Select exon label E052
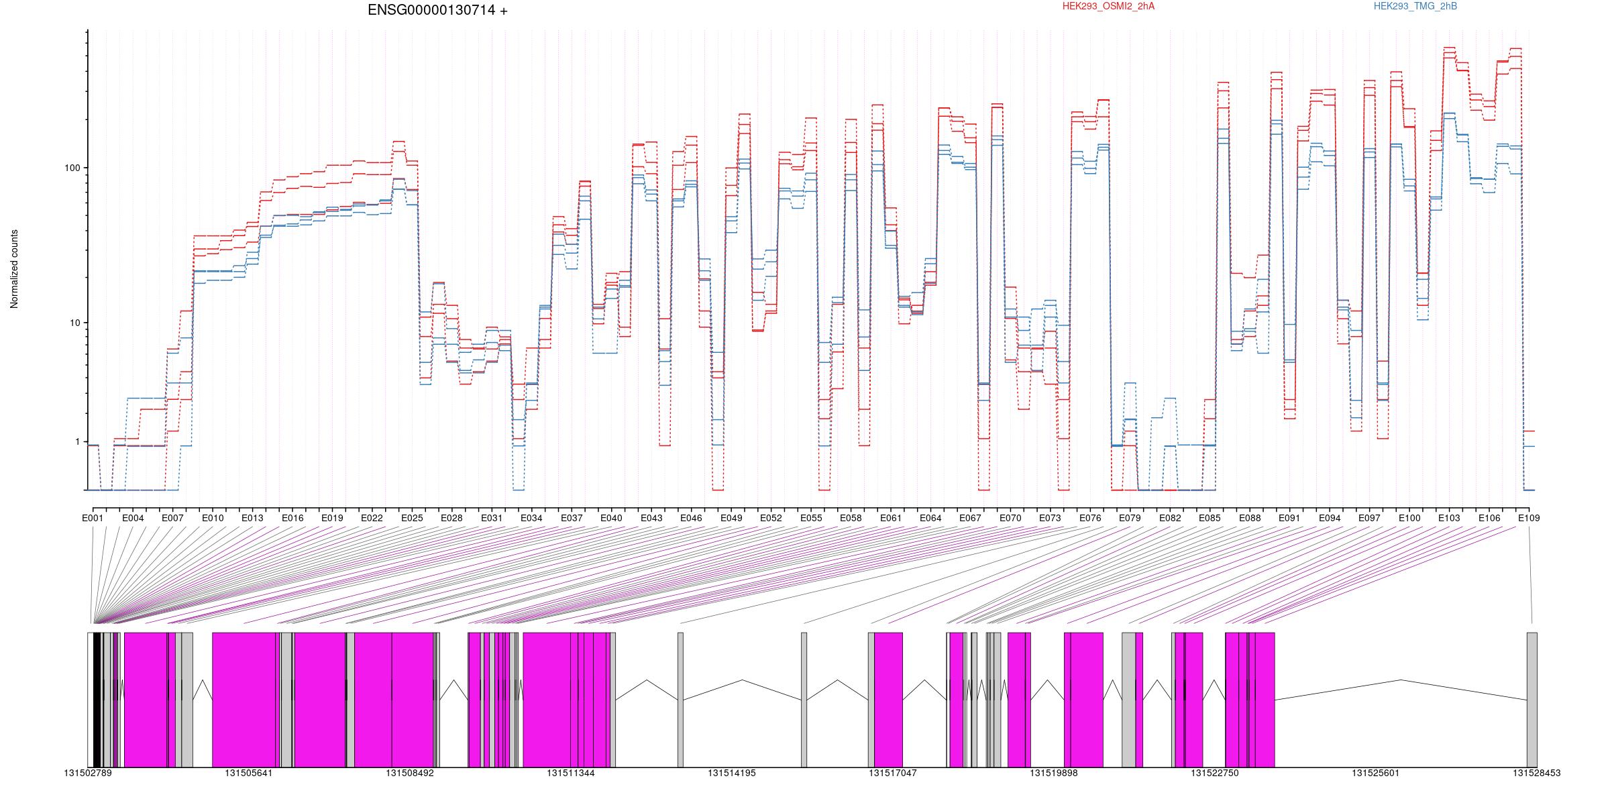 [771, 518]
